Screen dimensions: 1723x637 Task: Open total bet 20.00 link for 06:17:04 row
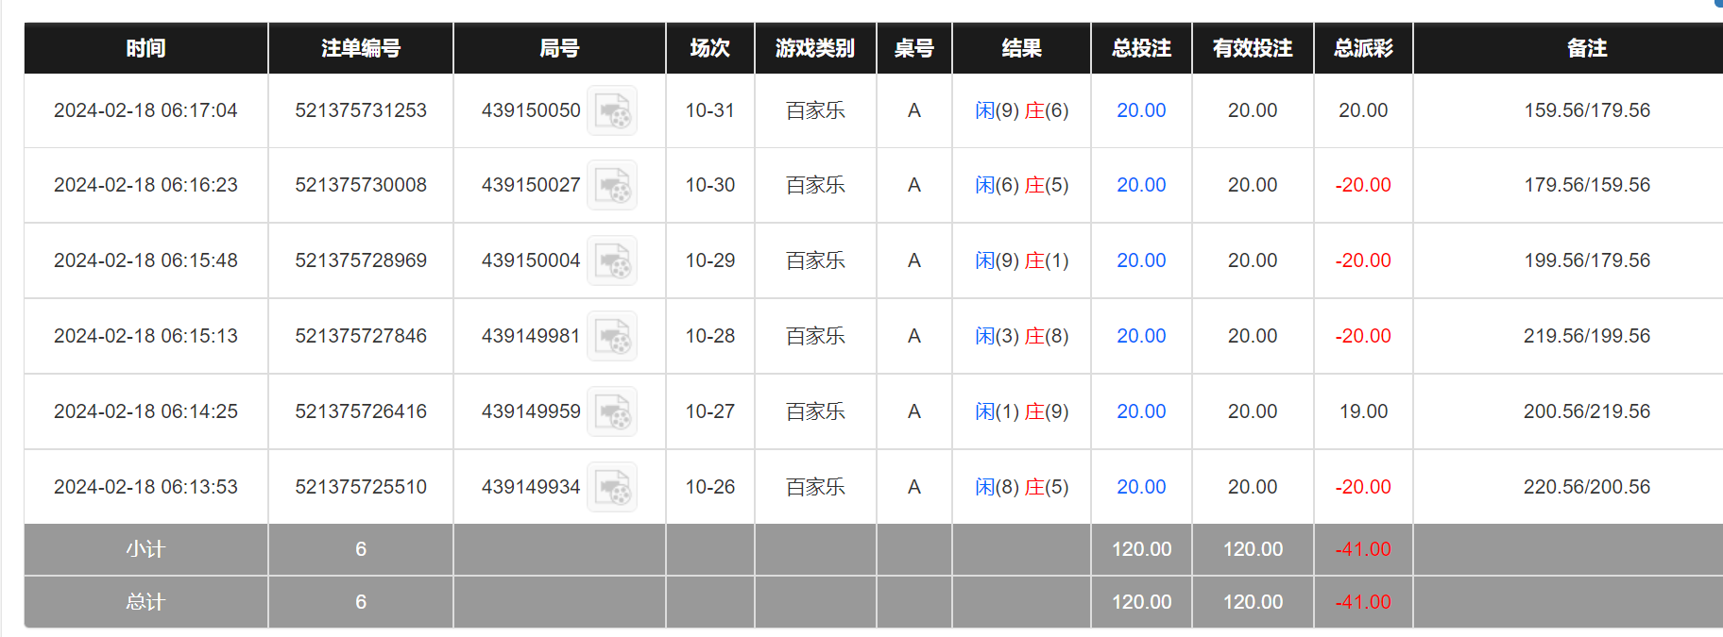pos(1141,110)
